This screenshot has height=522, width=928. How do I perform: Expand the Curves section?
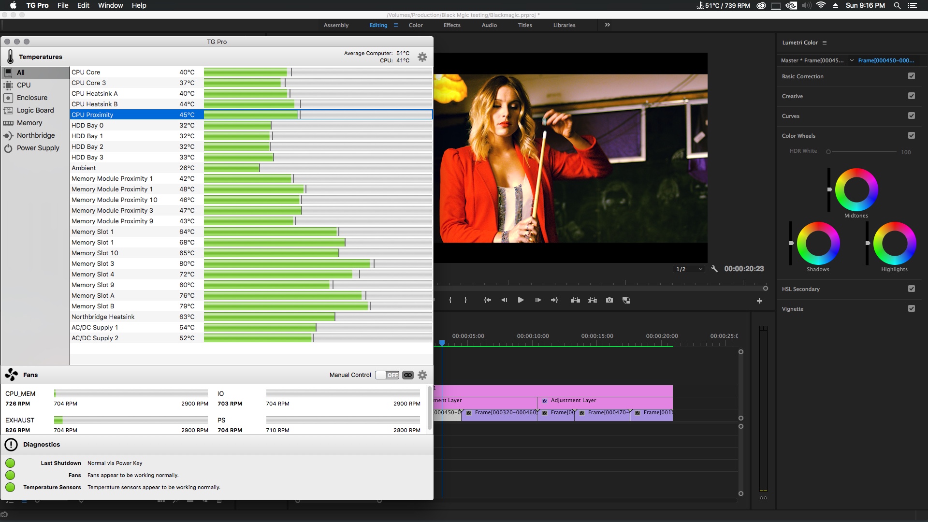(791, 116)
